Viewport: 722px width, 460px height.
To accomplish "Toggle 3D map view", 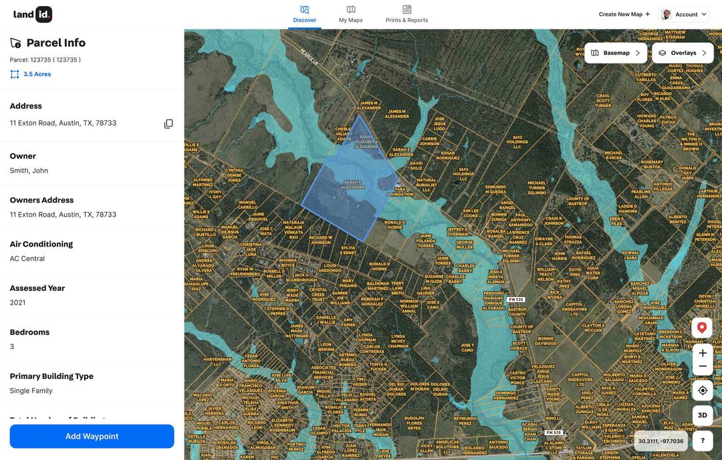I will click(x=702, y=415).
